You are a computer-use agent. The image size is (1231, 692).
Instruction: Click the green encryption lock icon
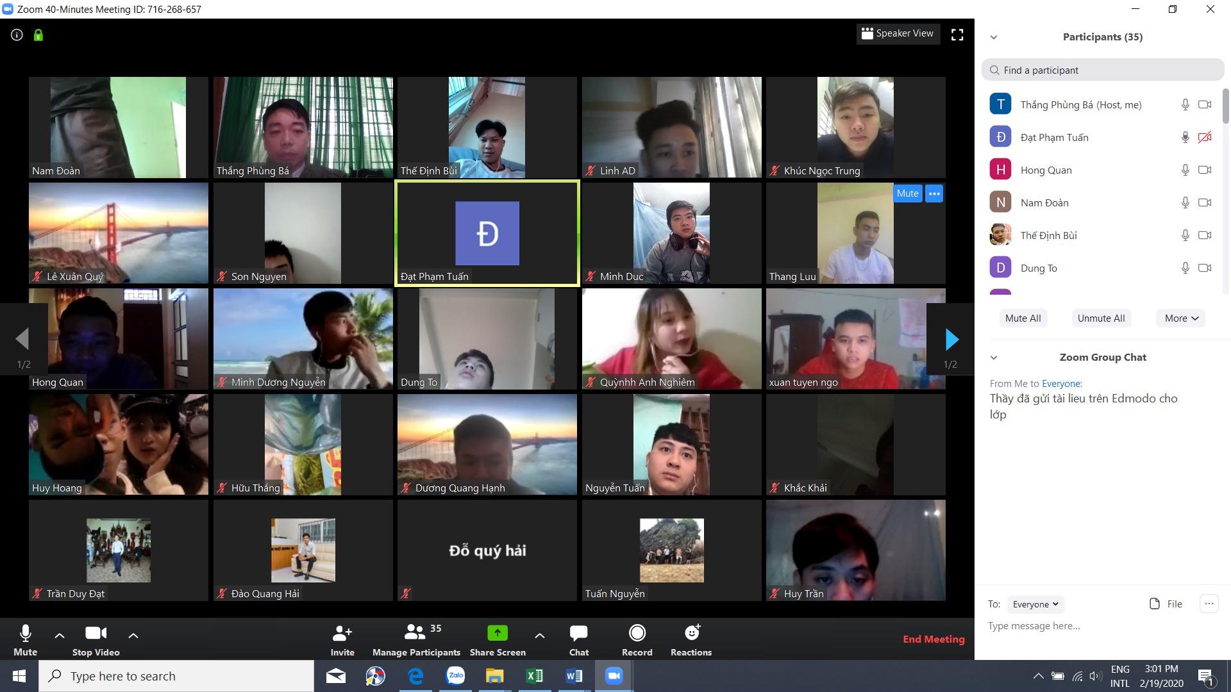[x=38, y=35]
